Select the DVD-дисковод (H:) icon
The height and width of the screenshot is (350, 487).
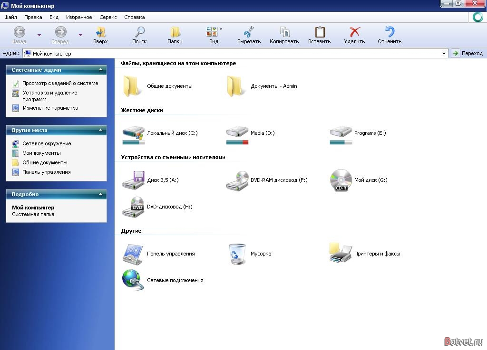[x=134, y=207]
